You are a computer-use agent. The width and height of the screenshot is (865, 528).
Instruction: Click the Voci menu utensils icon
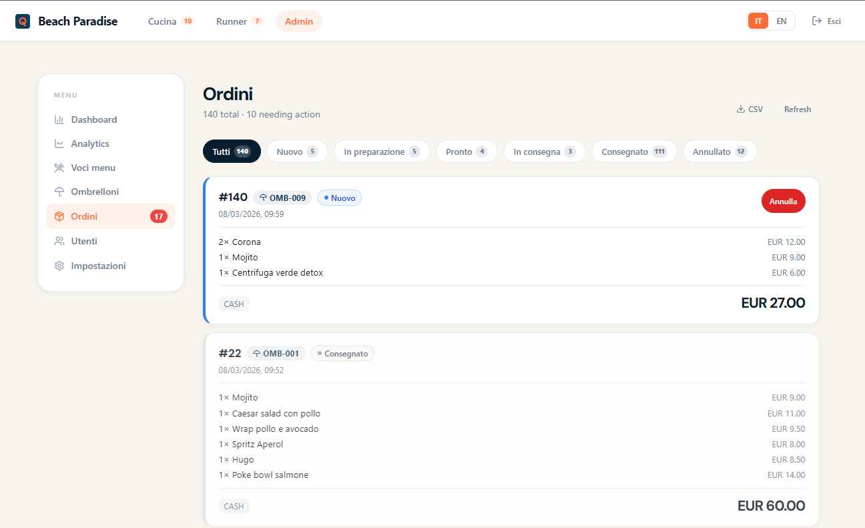(x=59, y=168)
